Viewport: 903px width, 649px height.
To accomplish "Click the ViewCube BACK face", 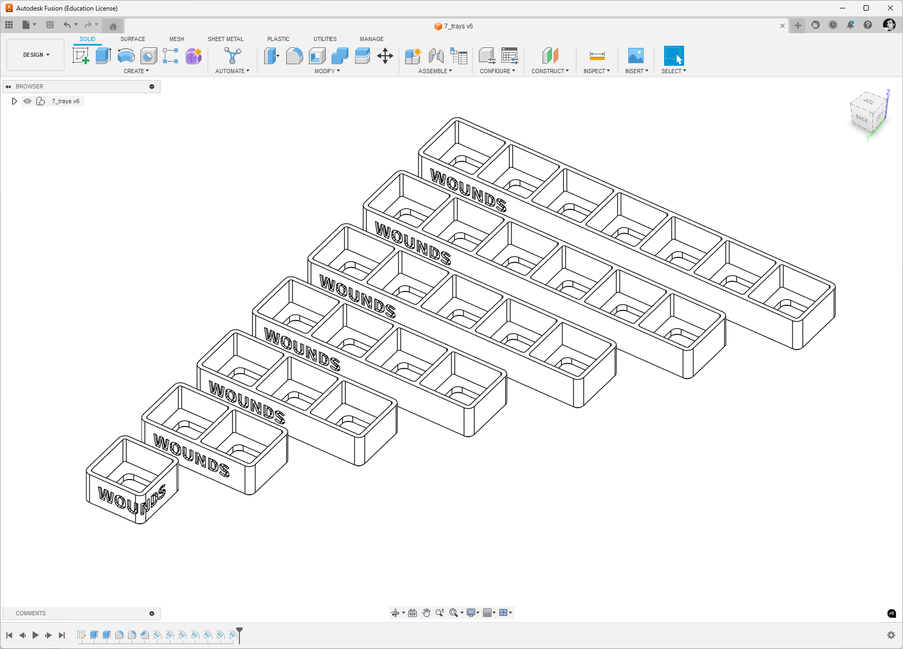I will [x=861, y=118].
